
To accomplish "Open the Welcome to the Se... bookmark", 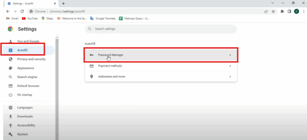I will click(x=72, y=19).
